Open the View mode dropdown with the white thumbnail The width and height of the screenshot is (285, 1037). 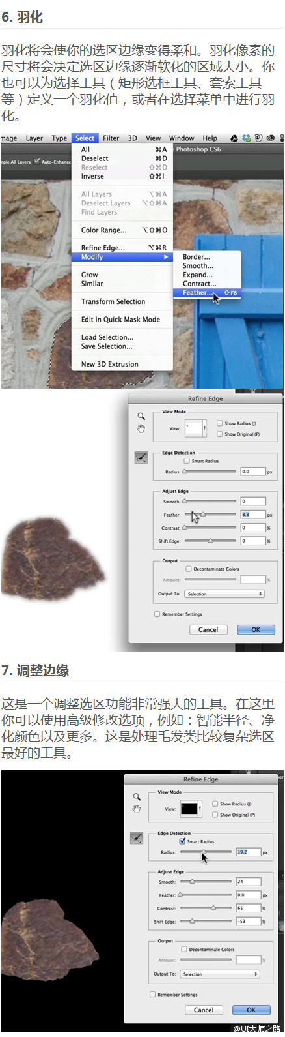tap(195, 428)
